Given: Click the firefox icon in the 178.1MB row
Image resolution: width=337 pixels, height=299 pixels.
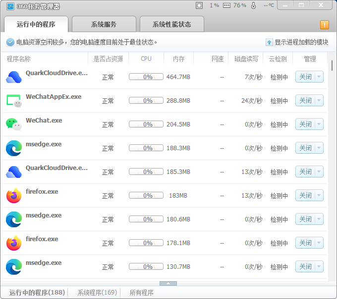Looking at the screenshot, I should (x=14, y=243).
